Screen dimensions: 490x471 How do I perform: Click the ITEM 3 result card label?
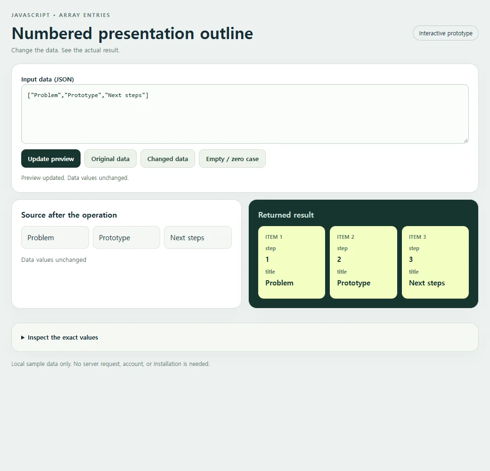point(417,237)
